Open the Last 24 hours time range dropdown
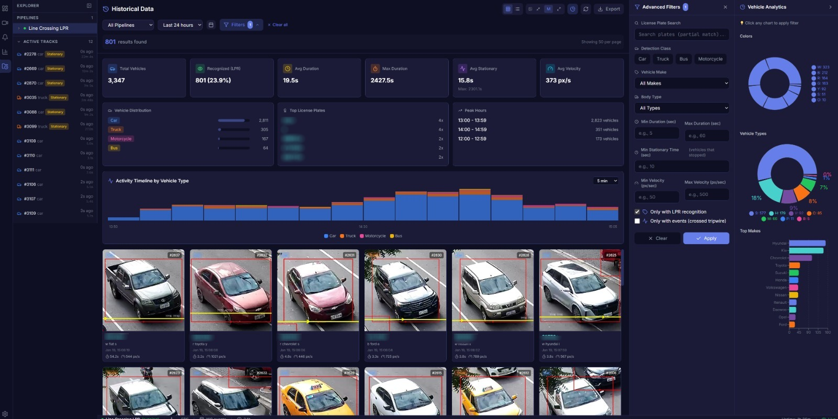 coord(181,25)
